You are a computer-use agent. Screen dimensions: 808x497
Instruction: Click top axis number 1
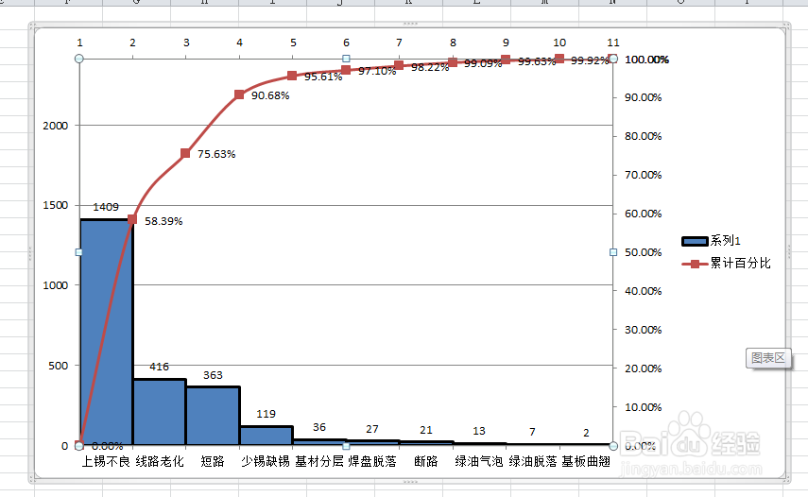click(x=79, y=43)
